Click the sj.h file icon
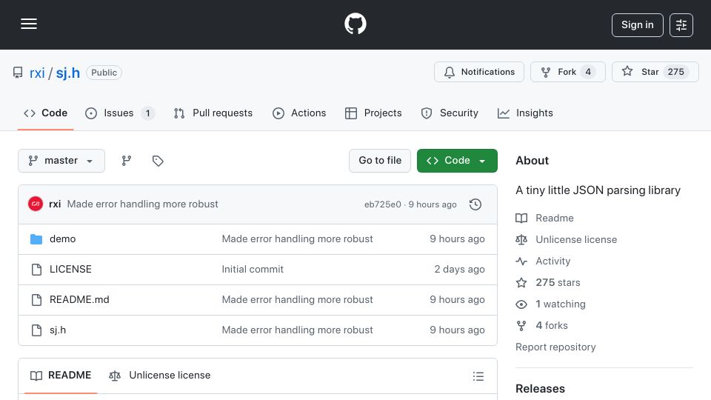The image size is (711, 400). [36, 330]
